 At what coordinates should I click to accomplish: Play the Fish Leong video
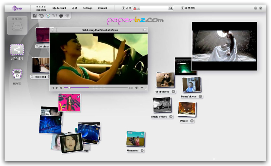coord(57,88)
